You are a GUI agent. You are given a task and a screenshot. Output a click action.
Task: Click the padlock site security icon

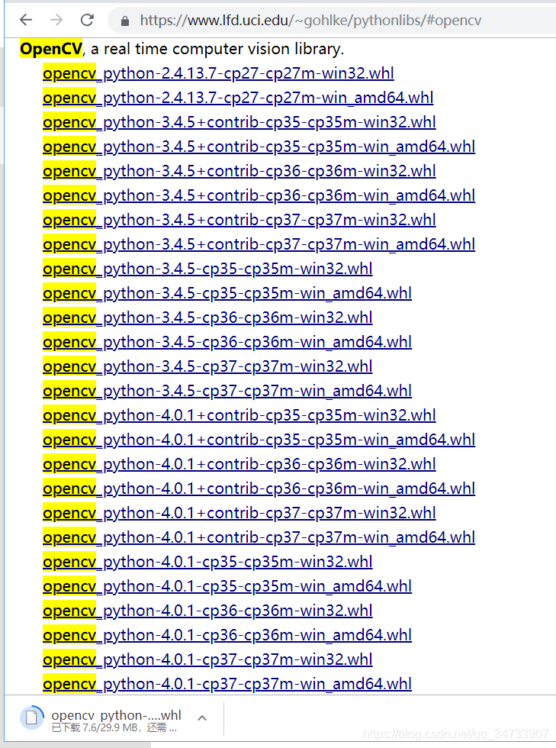(x=125, y=21)
